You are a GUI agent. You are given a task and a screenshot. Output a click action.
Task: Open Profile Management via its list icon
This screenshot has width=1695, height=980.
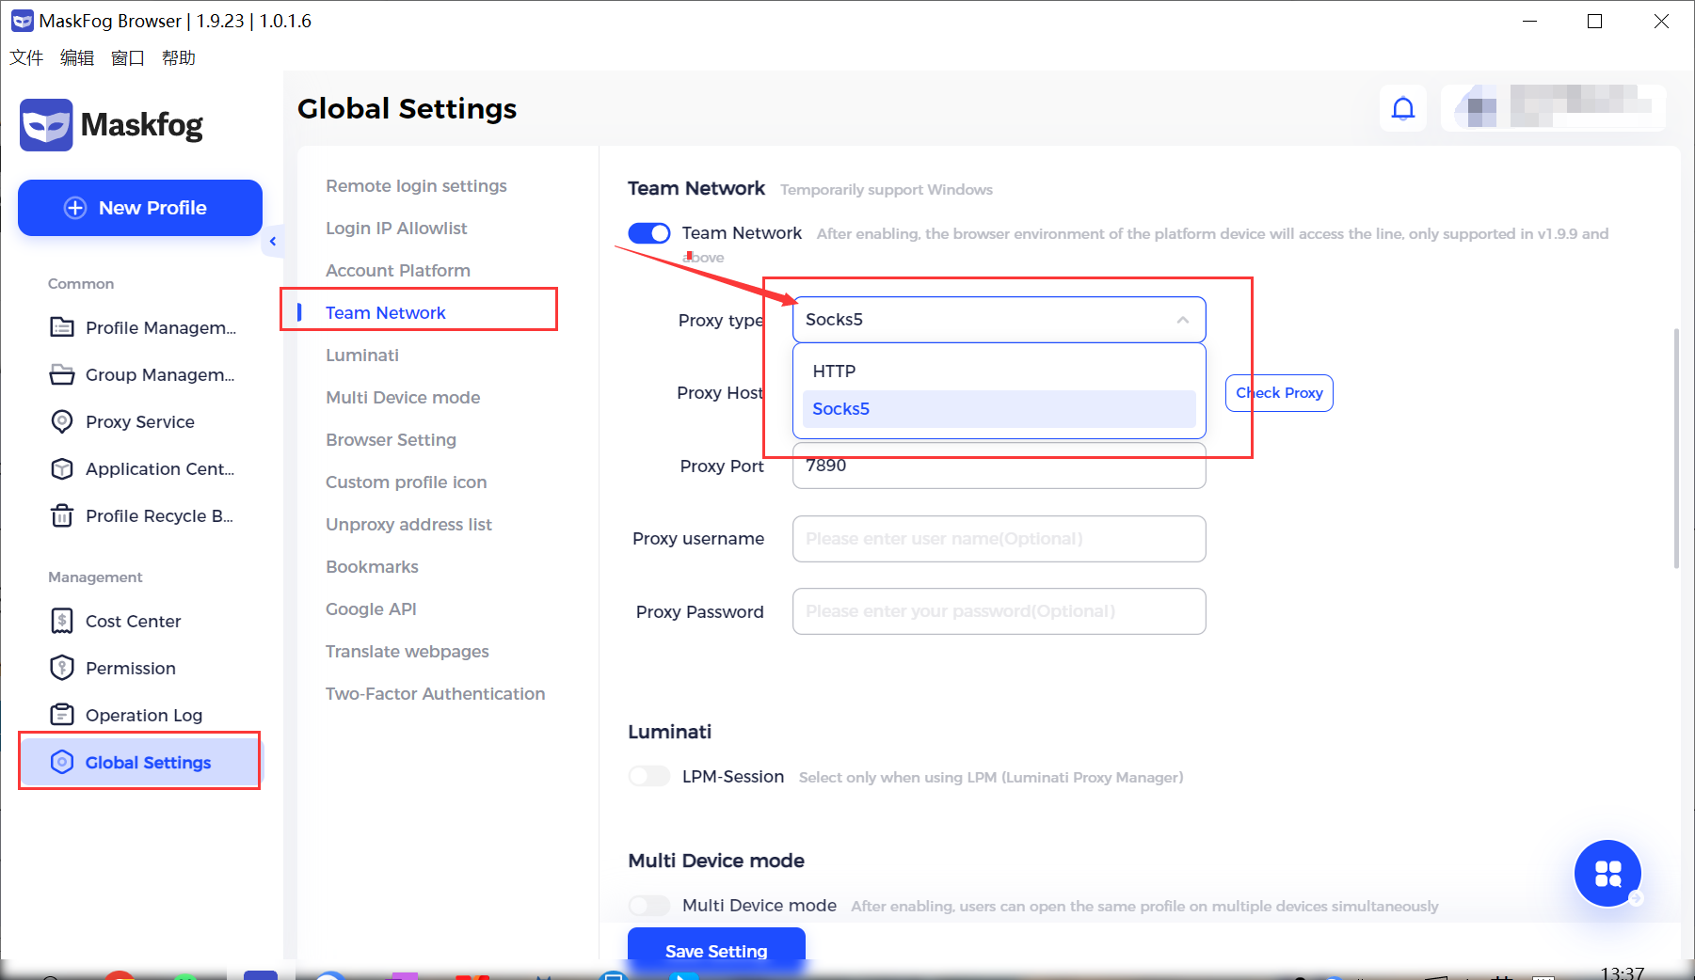pyautogui.click(x=62, y=327)
